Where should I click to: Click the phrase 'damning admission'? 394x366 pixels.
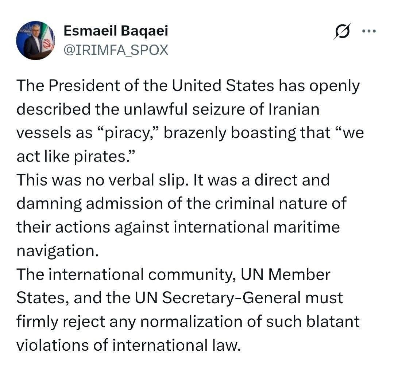[x=90, y=204]
